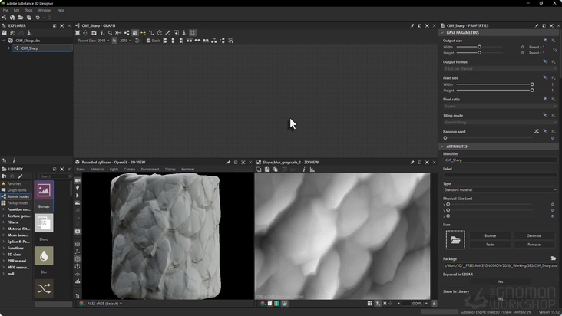The height and width of the screenshot is (316, 562).
Task: Click the Random seed slider handle
Action: [x=445, y=138]
